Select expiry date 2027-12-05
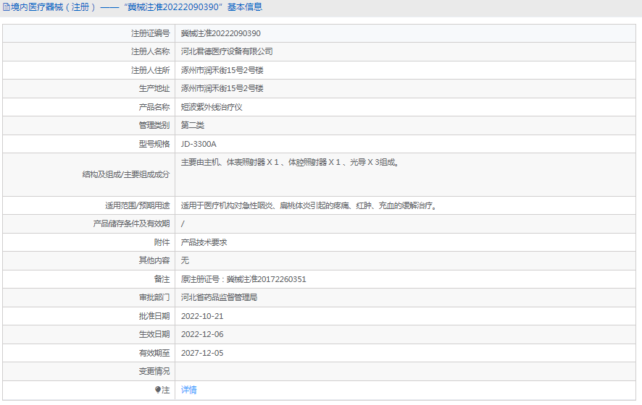 (201, 353)
